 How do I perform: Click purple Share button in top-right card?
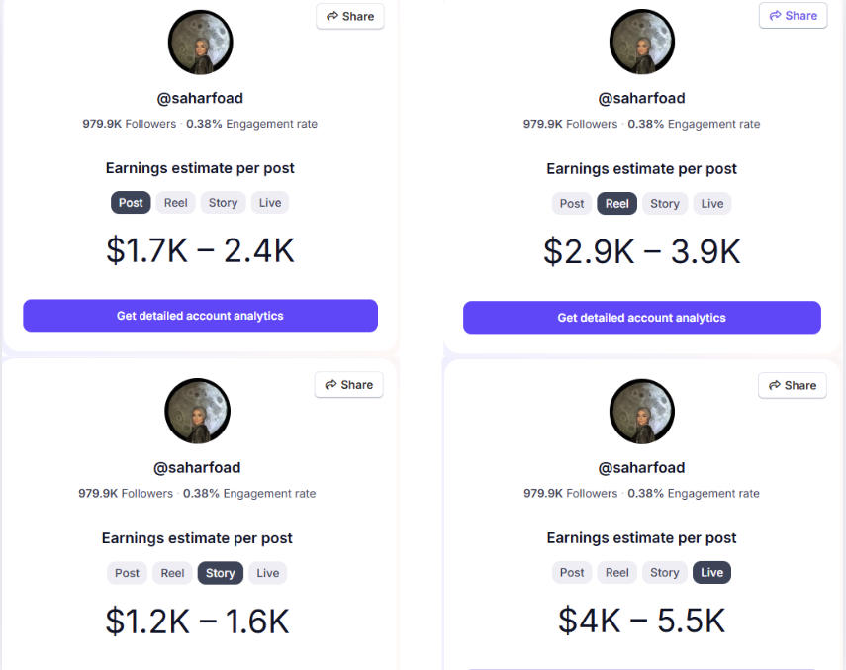(x=793, y=16)
